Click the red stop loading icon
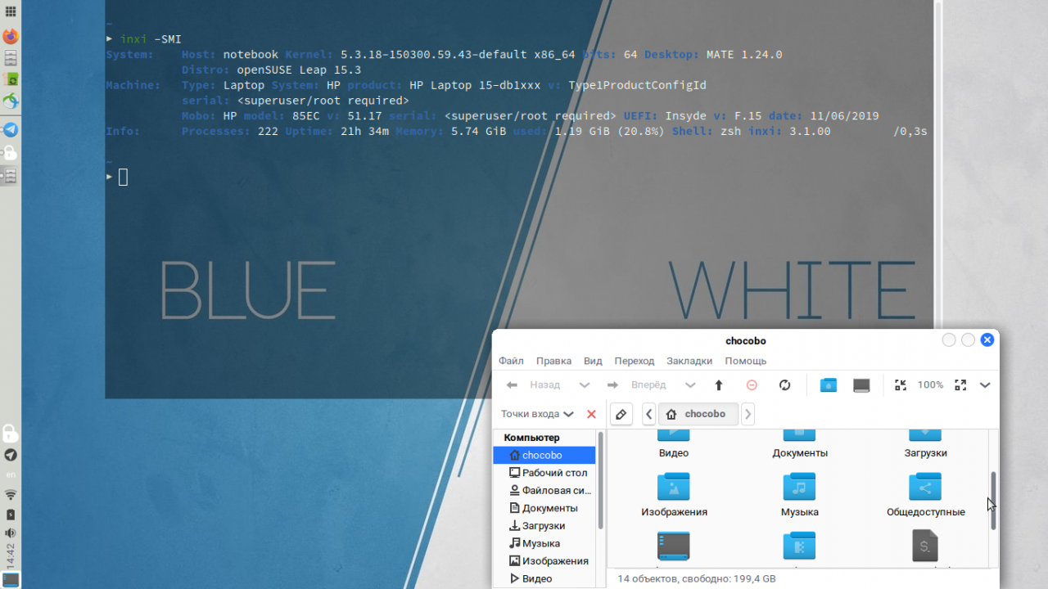 (x=752, y=385)
